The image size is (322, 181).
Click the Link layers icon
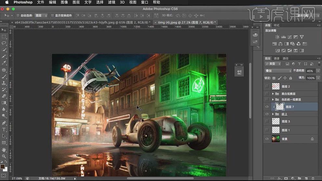(x=272, y=178)
